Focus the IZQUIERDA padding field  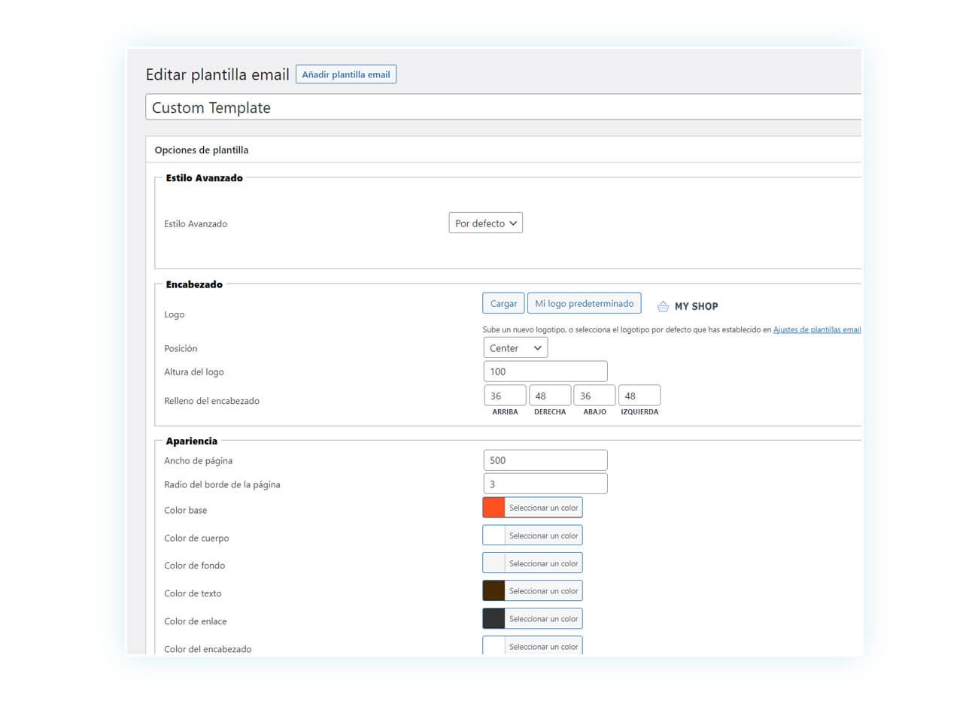coord(639,396)
